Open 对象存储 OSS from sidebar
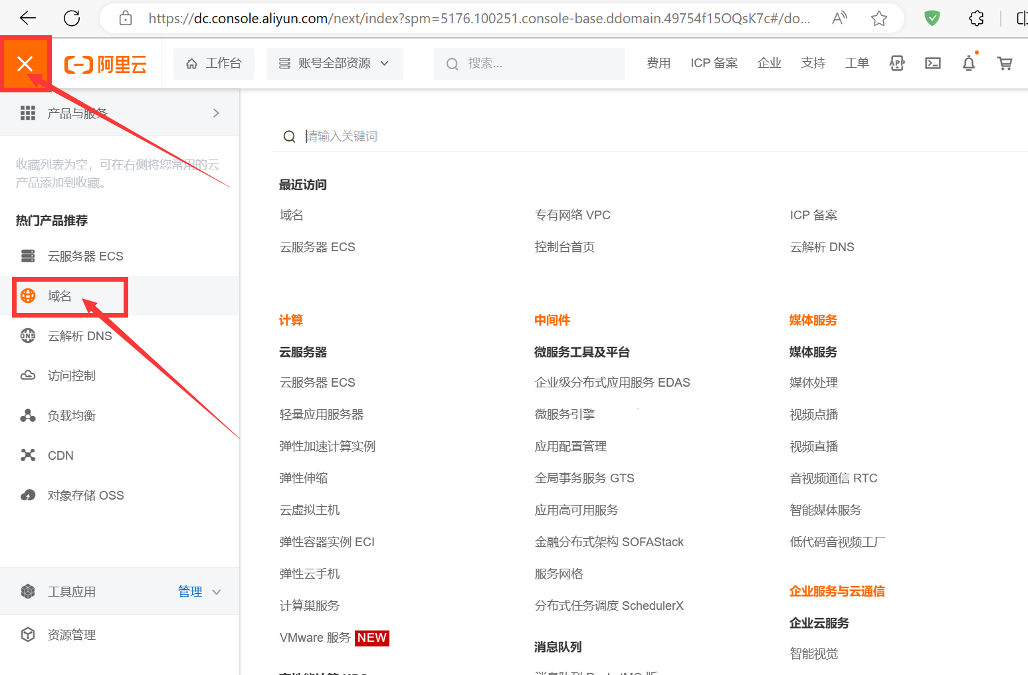 [x=85, y=496]
